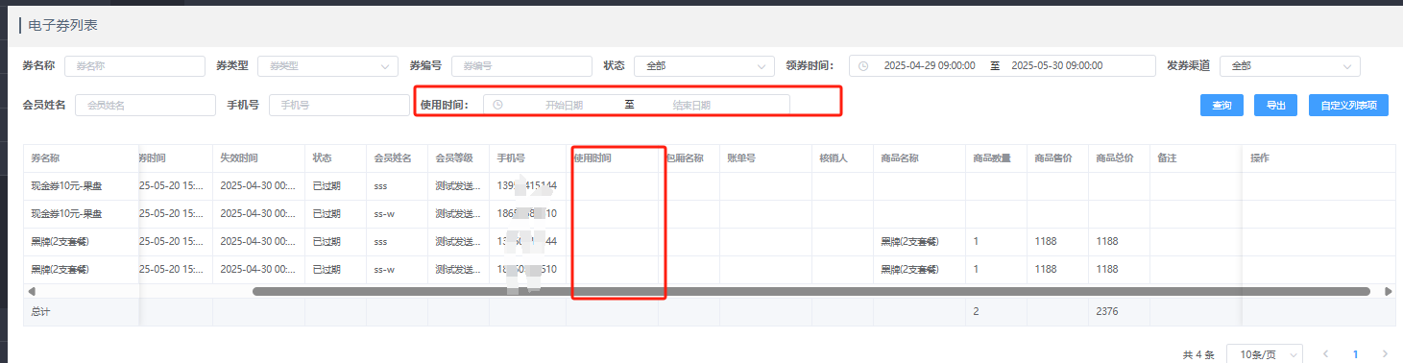Click the 会员姓名 input field
The height and width of the screenshot is (363, 1403).
(145, 105)
